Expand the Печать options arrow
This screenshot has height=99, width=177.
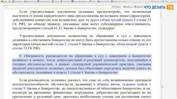(x=131, y=7)
